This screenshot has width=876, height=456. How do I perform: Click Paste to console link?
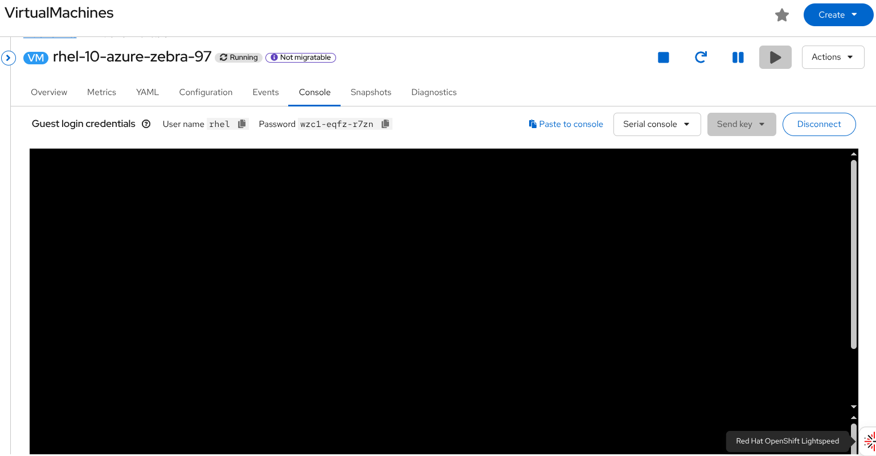566,124
